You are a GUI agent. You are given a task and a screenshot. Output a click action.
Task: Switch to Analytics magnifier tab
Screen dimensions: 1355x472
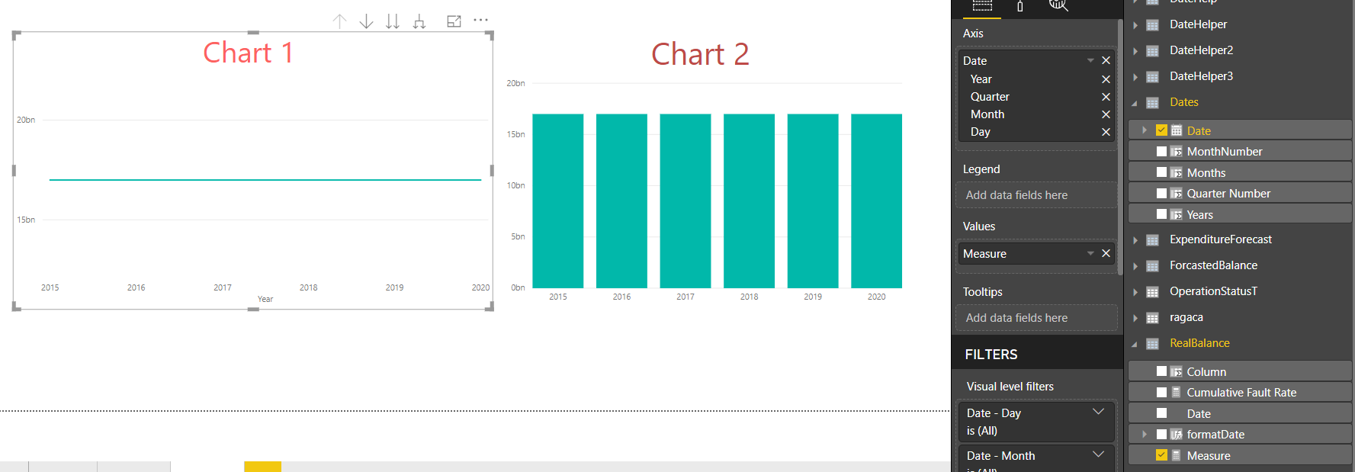coord(1058,6)
